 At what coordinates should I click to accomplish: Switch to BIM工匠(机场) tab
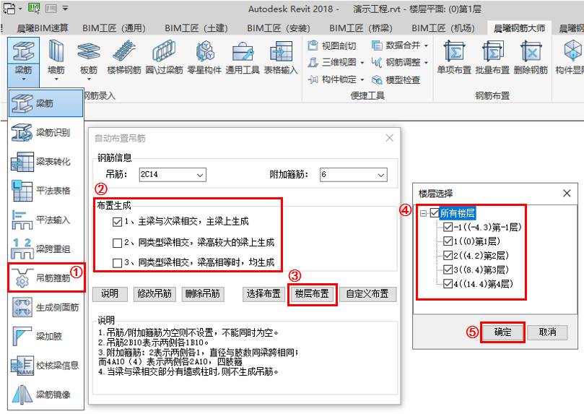click(443, 28)
